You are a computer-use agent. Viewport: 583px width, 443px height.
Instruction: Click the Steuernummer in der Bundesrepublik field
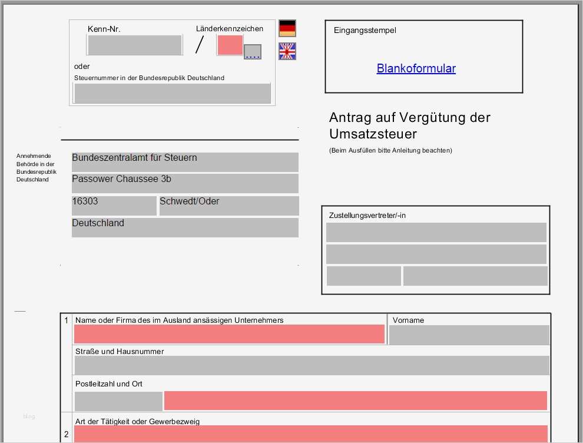point(171,93)
